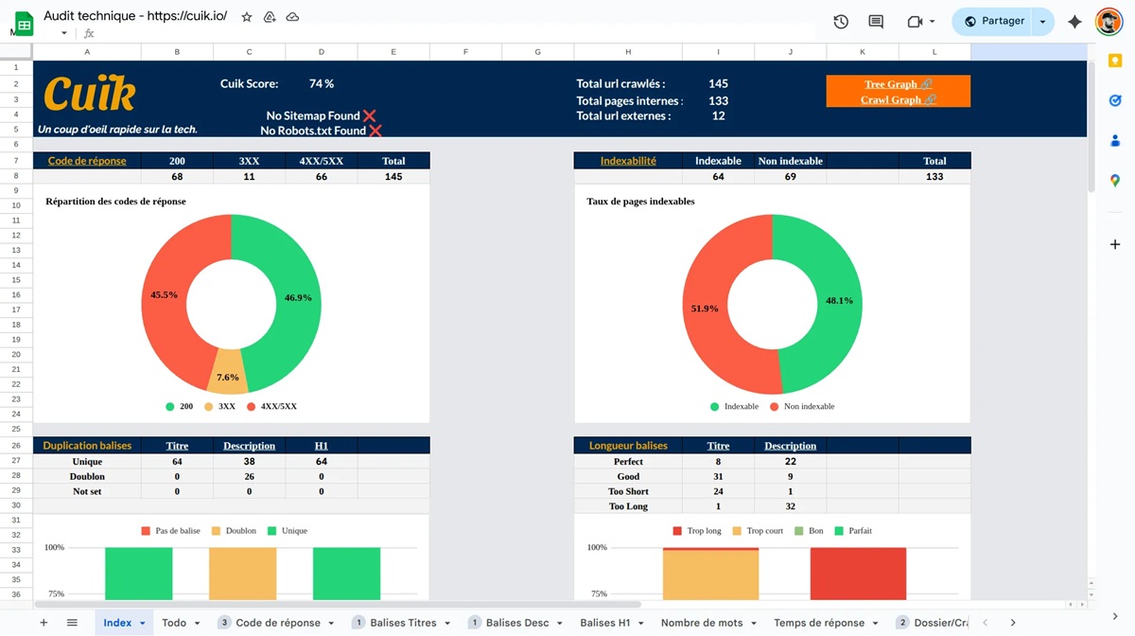Click the Parfait legend swatch

tap(839, 531)
